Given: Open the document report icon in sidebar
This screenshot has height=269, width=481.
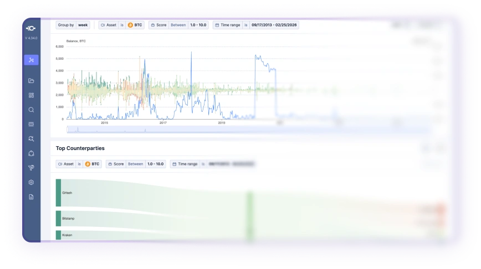Looking at the screenshot, I should [x=31, y=196].
